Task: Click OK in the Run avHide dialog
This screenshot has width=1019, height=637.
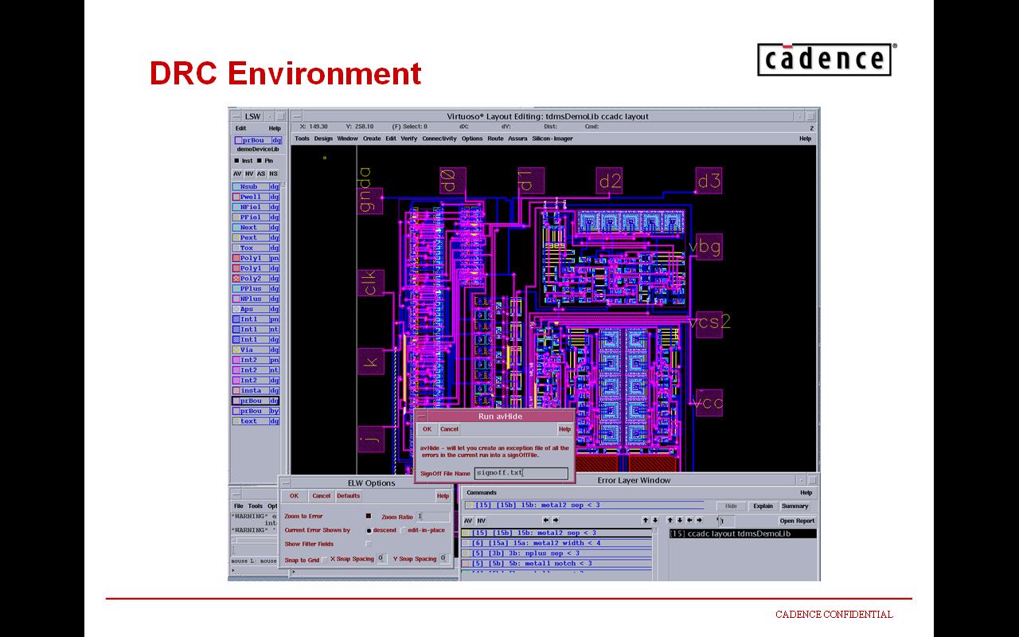Action: [x=427, y=429]
